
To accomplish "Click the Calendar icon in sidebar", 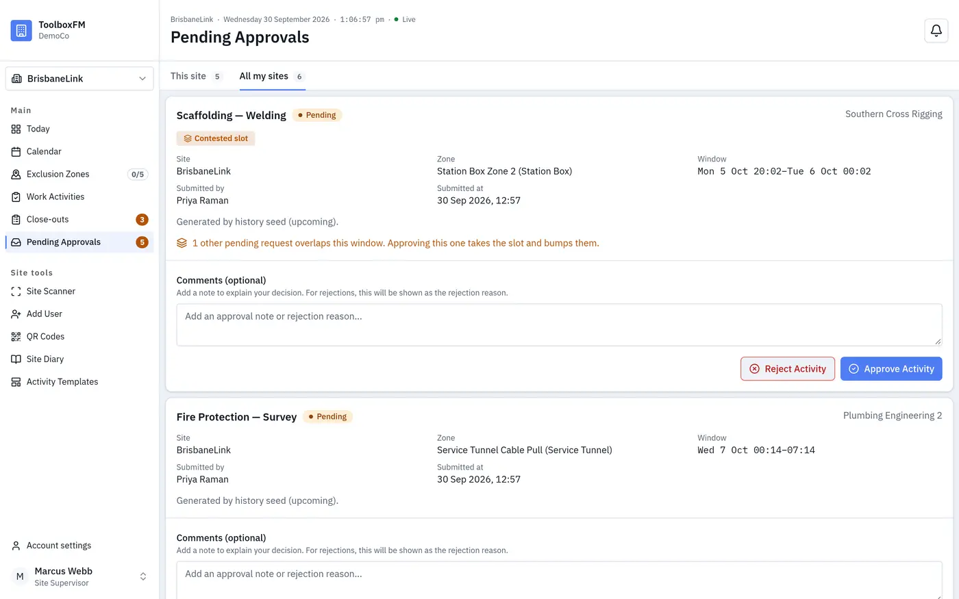I will [16, 151].
